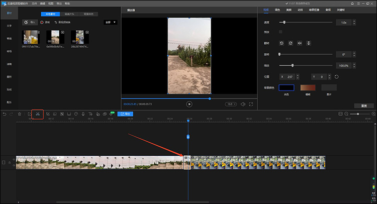The height and width of the screenshot is (204, 377).
Task: Redo the last undone edit
Action: (x=11, y=114)
